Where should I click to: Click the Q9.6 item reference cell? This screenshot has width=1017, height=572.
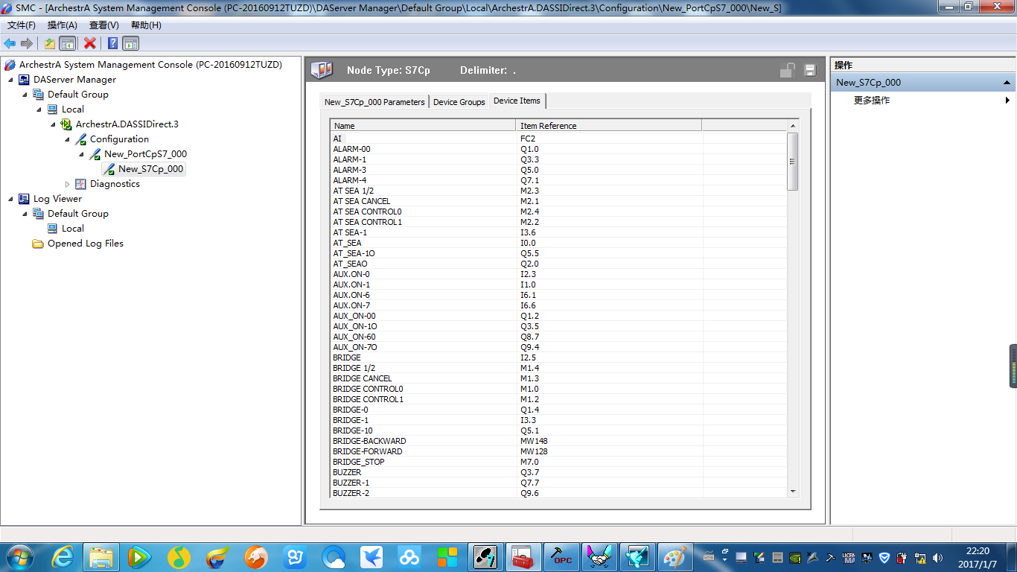(x=529, y=493)
